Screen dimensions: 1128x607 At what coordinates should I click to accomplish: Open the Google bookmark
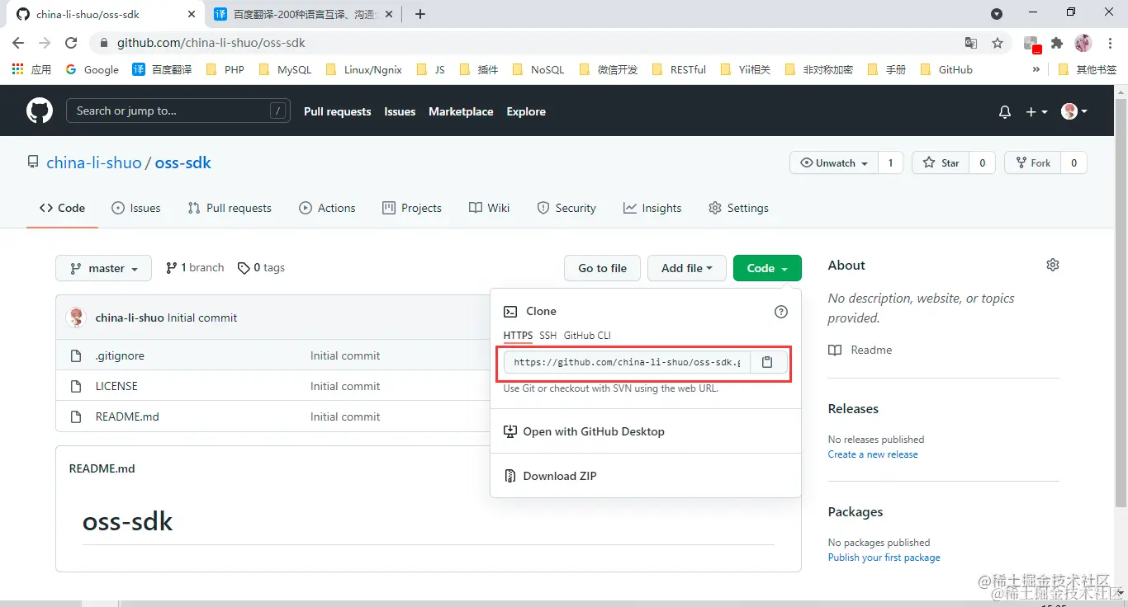(92, 70)
